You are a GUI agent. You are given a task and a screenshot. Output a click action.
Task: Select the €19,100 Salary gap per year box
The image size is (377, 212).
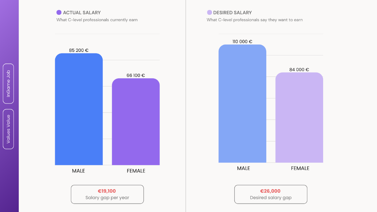[x=107, y=194]
